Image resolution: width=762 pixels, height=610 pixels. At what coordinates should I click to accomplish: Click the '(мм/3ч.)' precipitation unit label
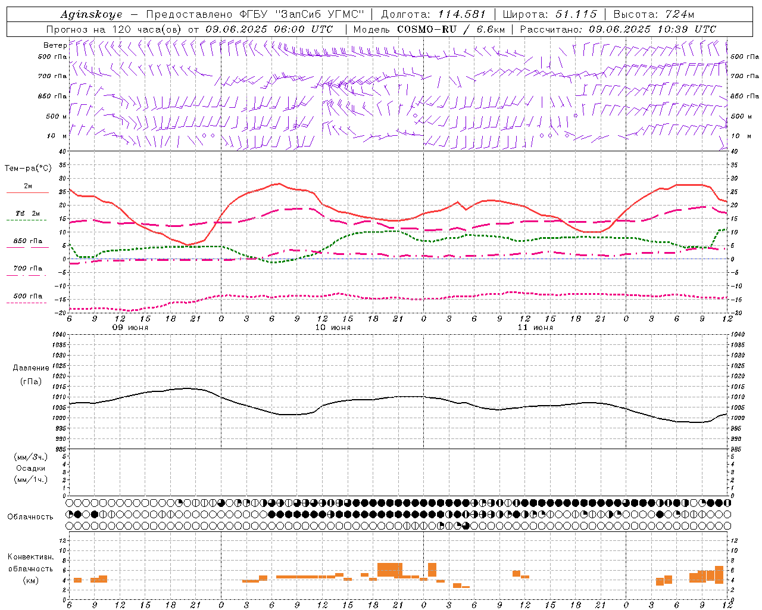tap(31, 457)
